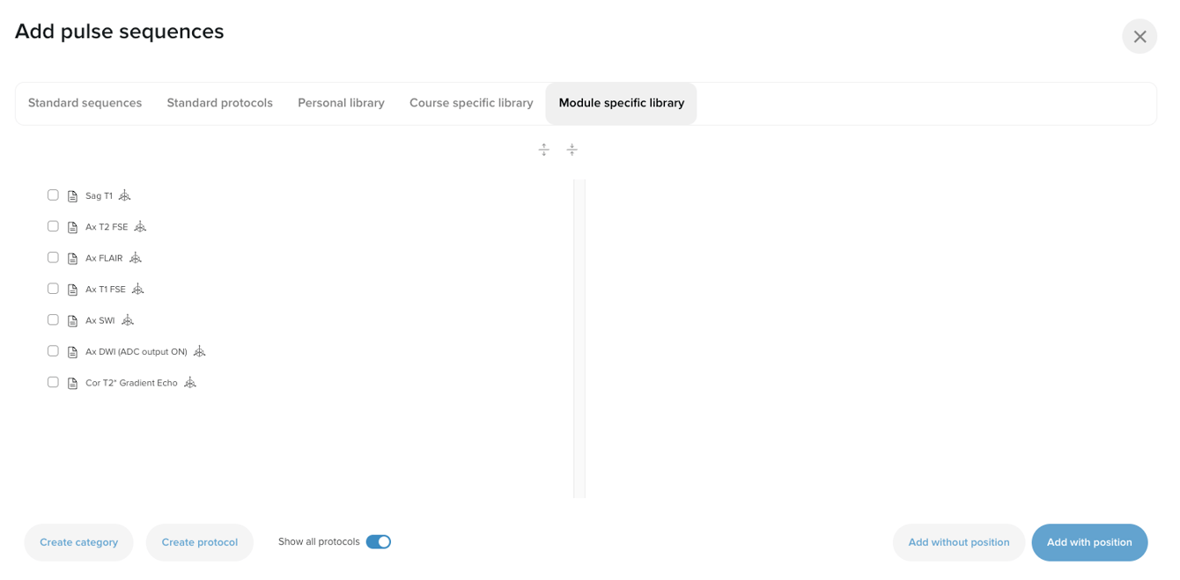1180x580 pixels.
Task: Click the document icon beside Ax FLAIR
Action: pyautogui.click(x=73, y=258)
